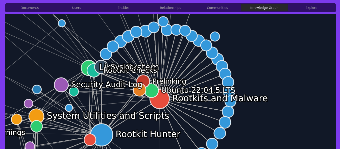Screen dimensions: 340x149
Task: Click the red Rootkits and Malware node
Action: 160,99
